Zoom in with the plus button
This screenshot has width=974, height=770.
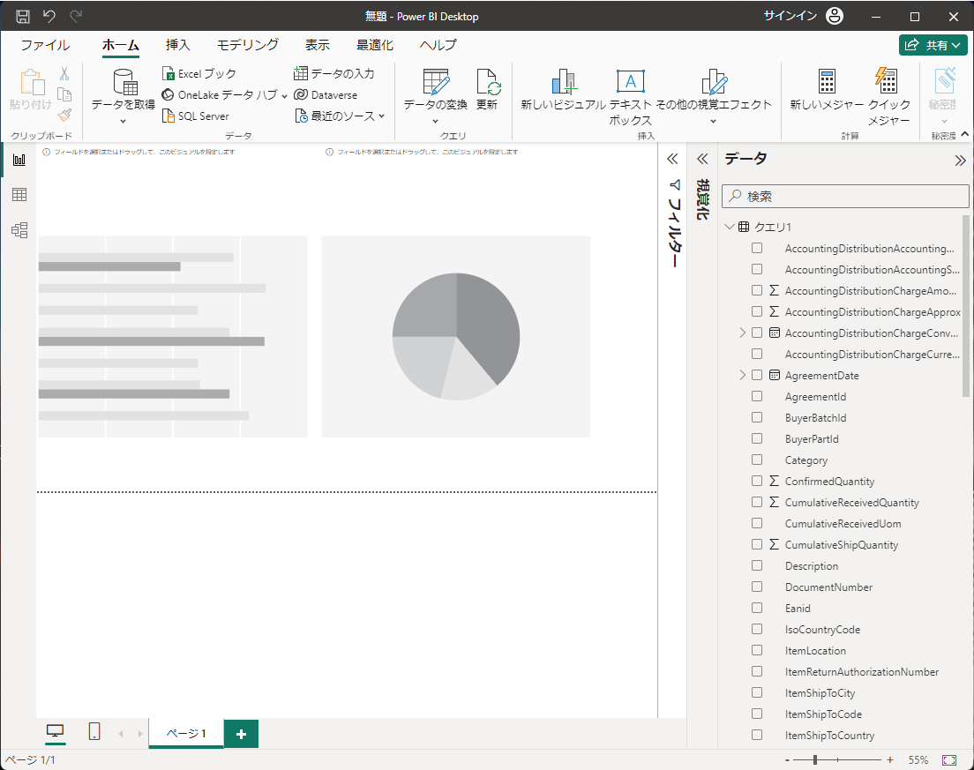click(890, 760)
